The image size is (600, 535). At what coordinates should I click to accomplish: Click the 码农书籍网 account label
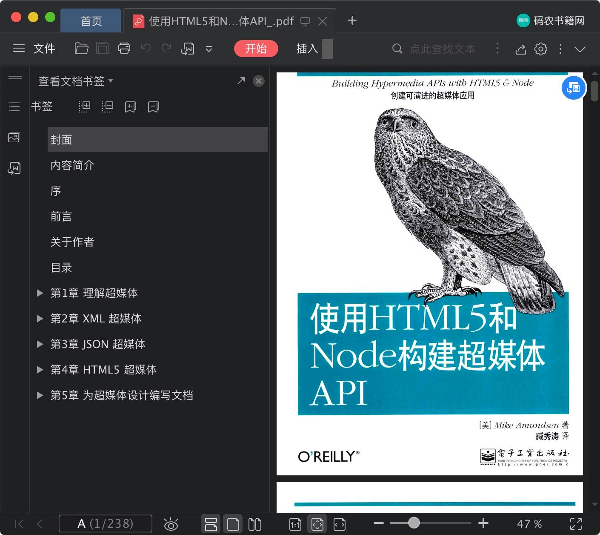pyautogui.click(x=559, y=20)
